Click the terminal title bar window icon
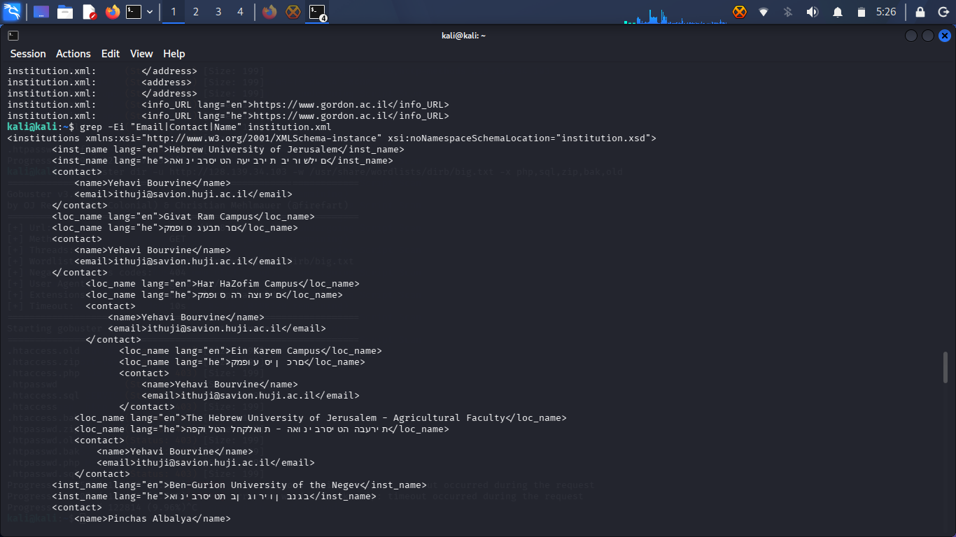The height and width of the screenshot is (537, 956). click(13, 36)
